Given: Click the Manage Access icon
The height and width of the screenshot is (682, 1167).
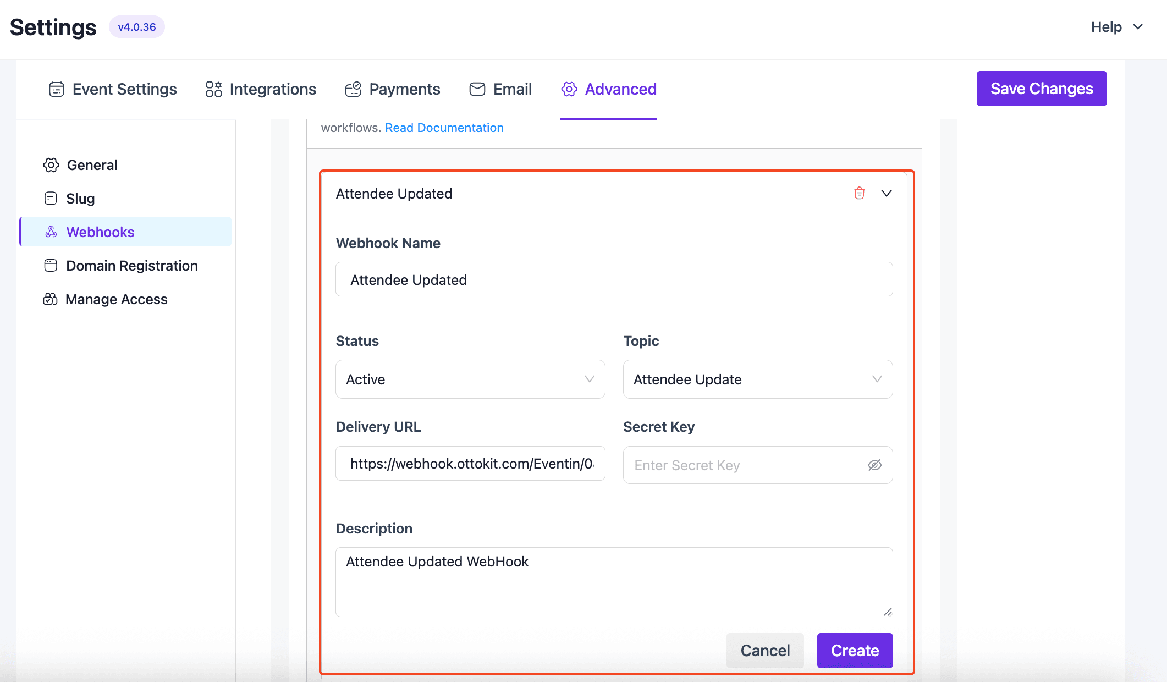Looking at the screenshot, I should [50, 299].
